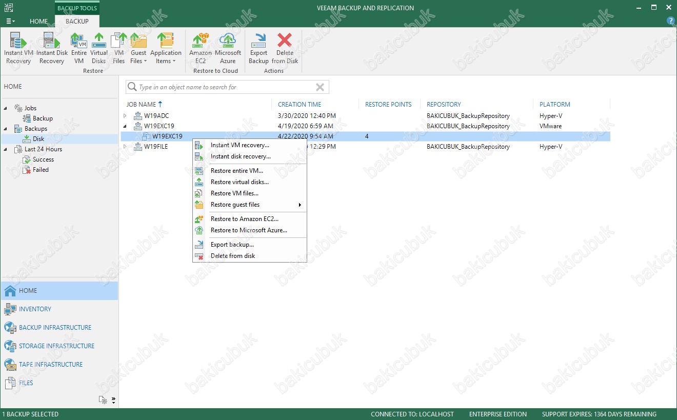
Task: Collapse the Last 24 Hours tree node
Action: 6,149
